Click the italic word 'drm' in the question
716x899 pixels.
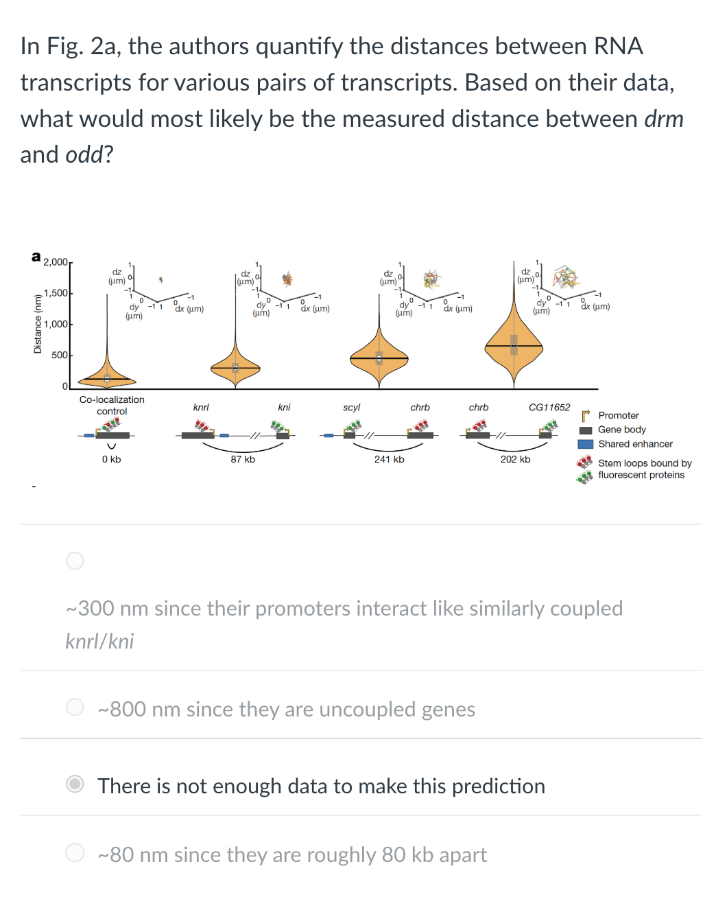coord(663,119)
